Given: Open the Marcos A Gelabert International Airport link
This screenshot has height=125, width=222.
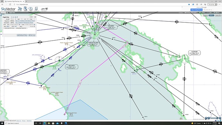Looking at the screenshot, I should [x=25, y=21].
